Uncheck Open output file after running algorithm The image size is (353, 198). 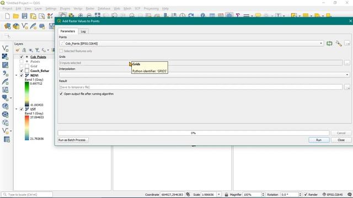[61, 94]
